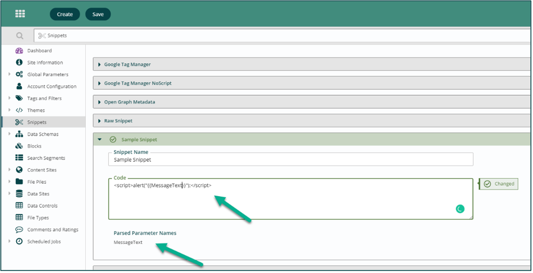The height and width of the screenshot is (273, 533).
Task: Expand the File Piles tree node
Action: click(x=10, y=181)
